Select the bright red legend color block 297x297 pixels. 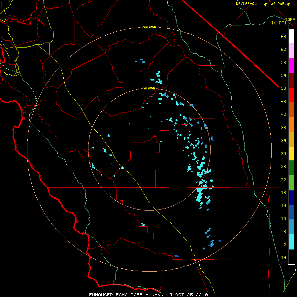point(291,95)
